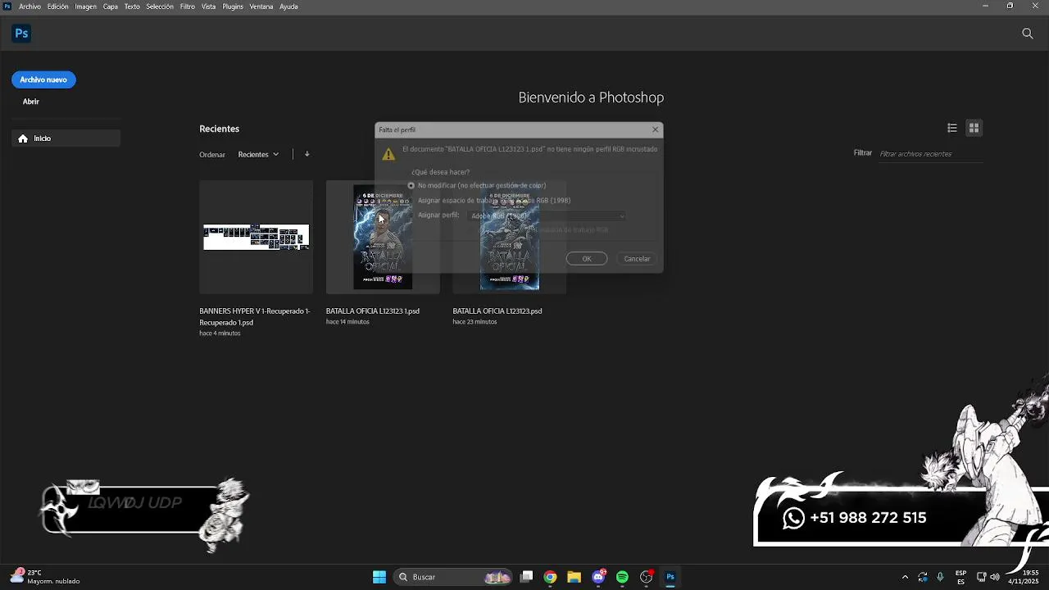Open the volume and network tray icons
Screen dimensions: 1049x590
988,577
